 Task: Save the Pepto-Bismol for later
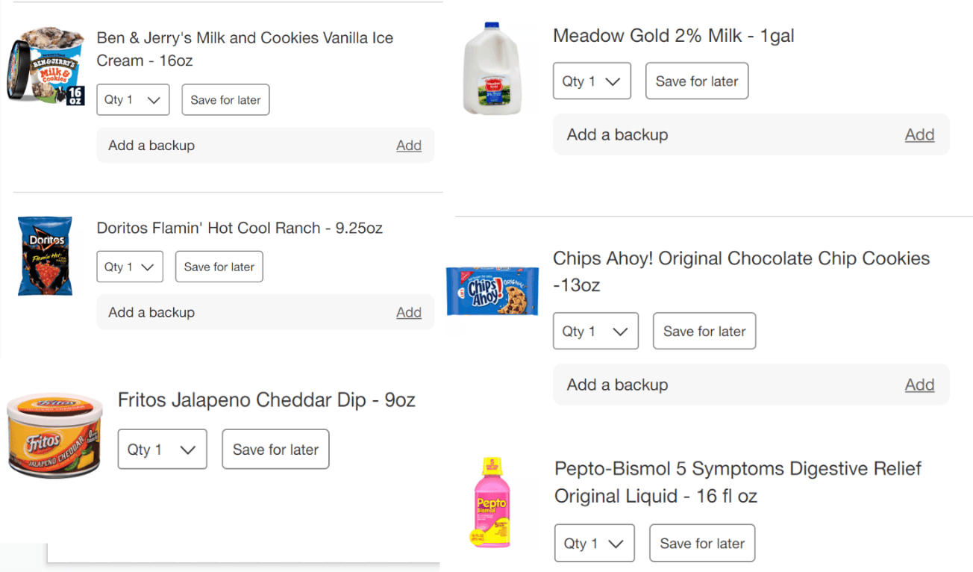tap(702, 544)
